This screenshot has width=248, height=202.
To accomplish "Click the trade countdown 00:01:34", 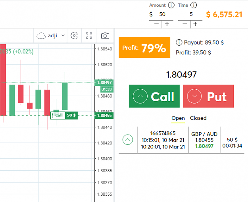I will pyautogui.click(x=232, y=146).
